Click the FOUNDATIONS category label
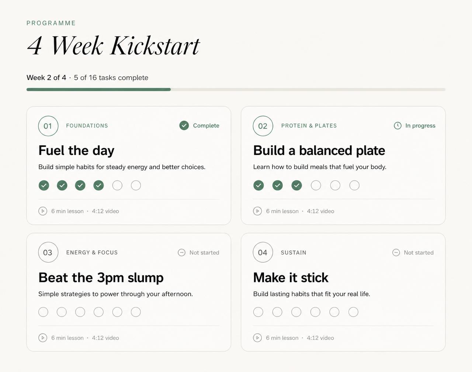The width and height of the screenshot is (472, 372). (87, 125)
